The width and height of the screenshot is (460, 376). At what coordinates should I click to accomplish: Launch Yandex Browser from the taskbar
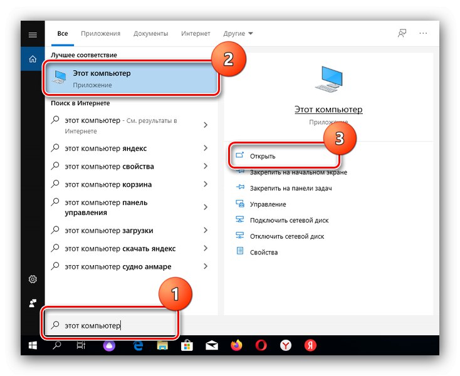tap(285, 345)
